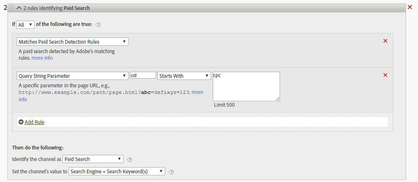Click help icon beside 'of the following are true'
Viewport: 418px width, 182px height.
pos(98,25)
